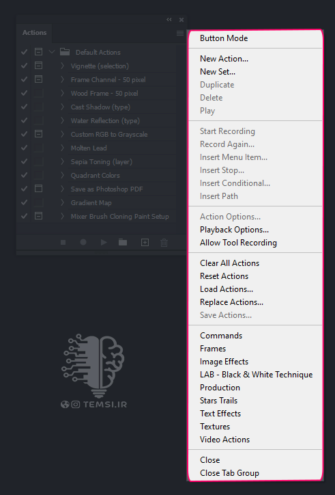
Task: Expand the Custom RGB to Grayscale chevron
Action: [62, 134]
